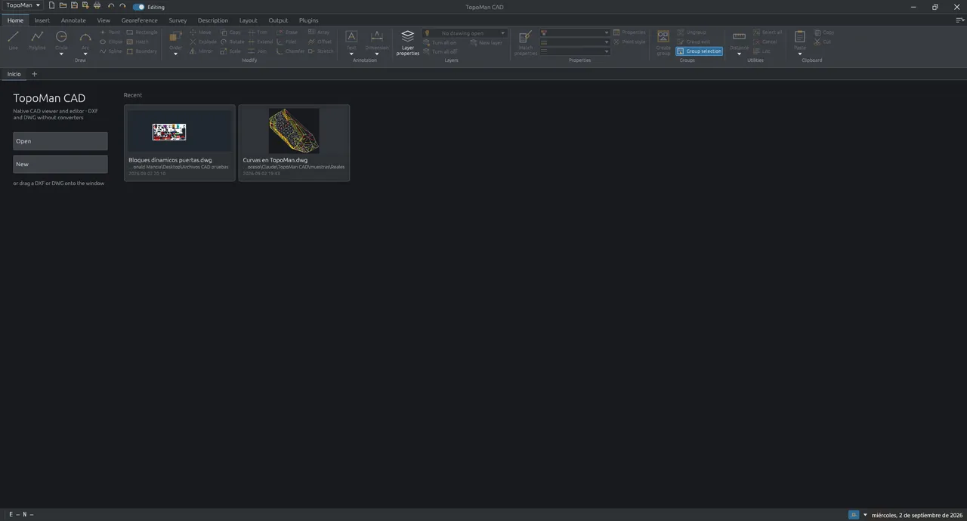Switch to the Layout ribbon tab
The width and height of the screenshot is (967, 521).
248,20
